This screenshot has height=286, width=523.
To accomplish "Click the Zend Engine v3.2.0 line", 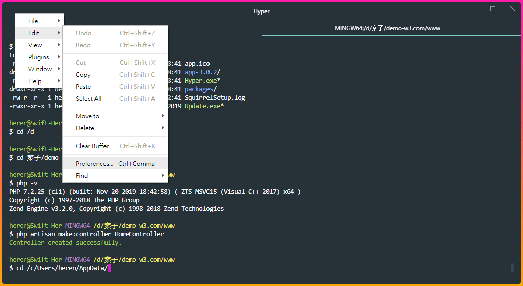I will coord(117,208).
